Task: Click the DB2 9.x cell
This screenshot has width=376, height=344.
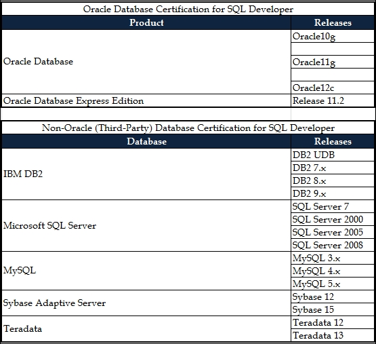Action: [x=333, y=193]
